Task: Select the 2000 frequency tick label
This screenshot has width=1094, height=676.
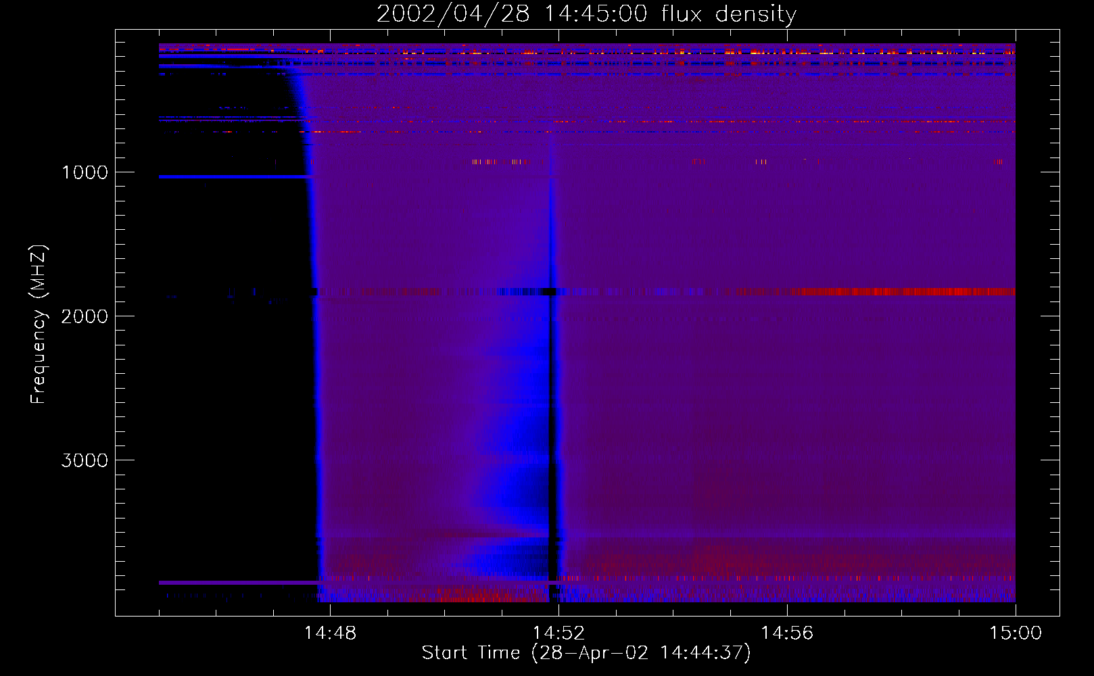Action: pos(85,316)
